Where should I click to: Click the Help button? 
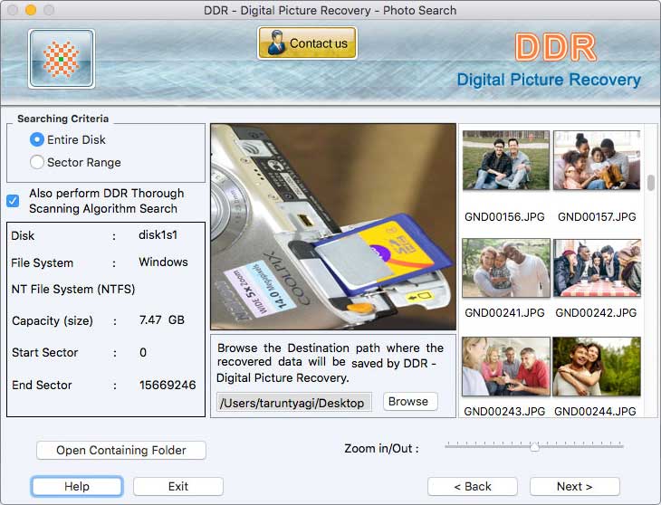(77, 487)
